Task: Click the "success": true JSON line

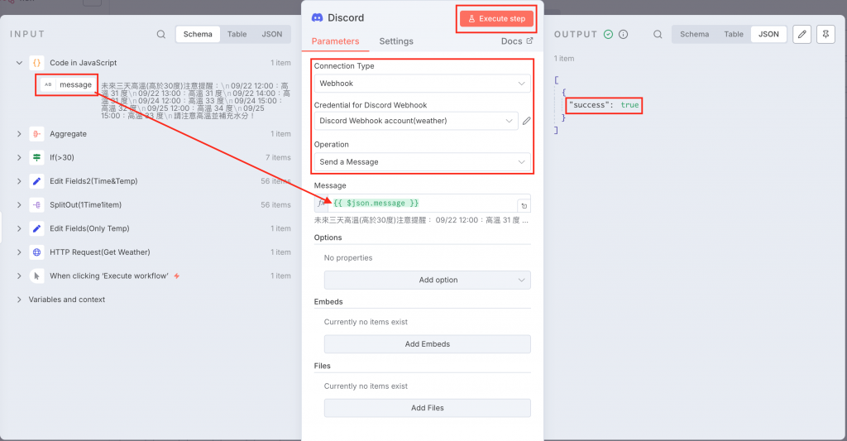Action: [604, 105]
